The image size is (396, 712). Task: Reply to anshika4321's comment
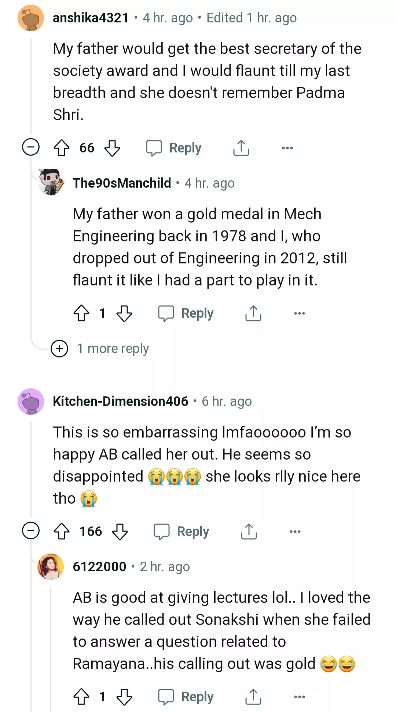coord(174,148)
